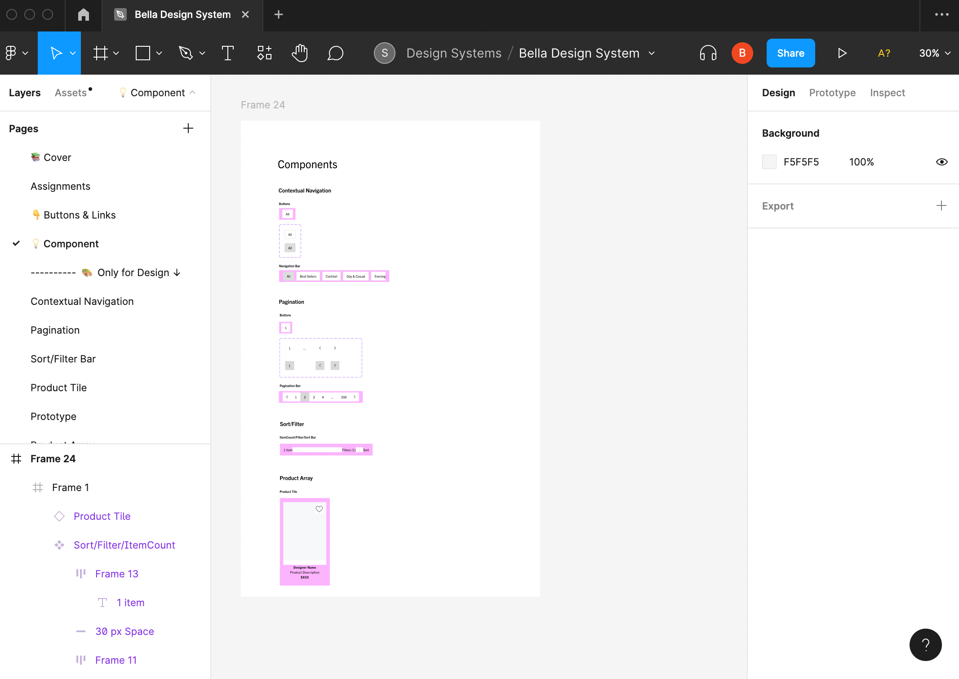Open the Pagination page

55,330
